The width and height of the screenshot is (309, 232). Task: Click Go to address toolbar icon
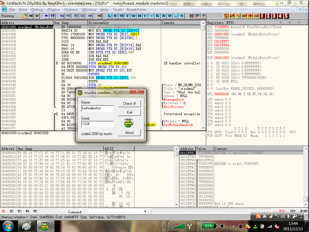(100, 16)
